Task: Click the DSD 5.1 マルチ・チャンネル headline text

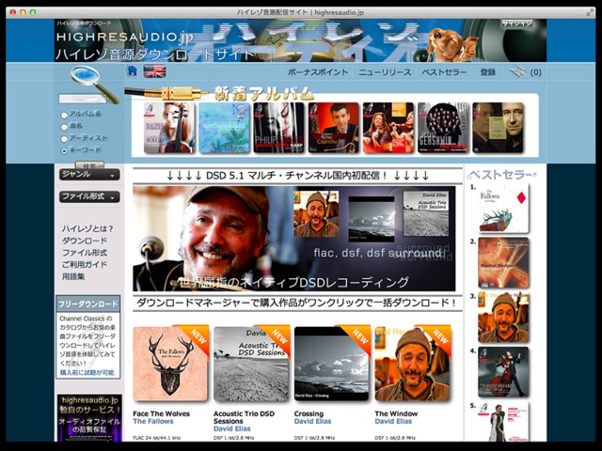Action: tap(297, 176)
